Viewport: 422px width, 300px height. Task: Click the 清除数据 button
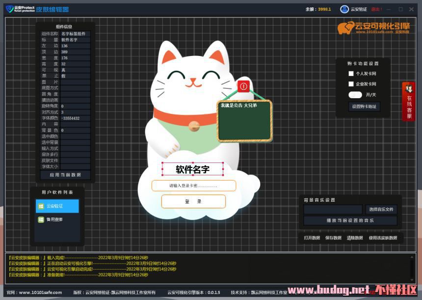pyautogui.click(x=355, y=238)
